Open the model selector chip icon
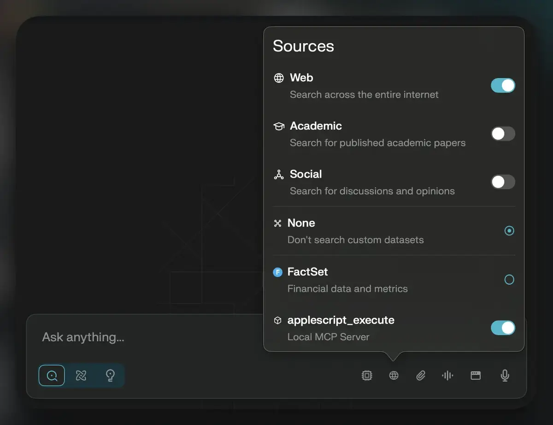The image size is (553, 425). pos(367,375)
